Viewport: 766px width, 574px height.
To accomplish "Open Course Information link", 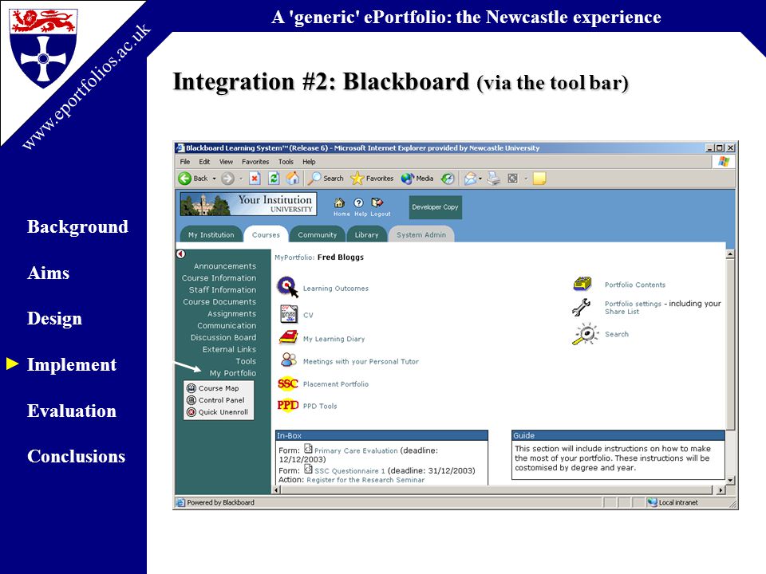I will tap(219, 277).
